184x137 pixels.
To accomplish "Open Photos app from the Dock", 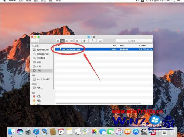I will (x=94, y=132).
